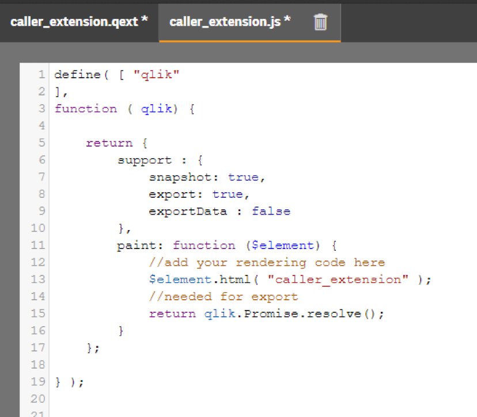Select the caller_extension.js tab
This screenshot has width=477, height=417.
pyautogui.click(x=230, y=22)
